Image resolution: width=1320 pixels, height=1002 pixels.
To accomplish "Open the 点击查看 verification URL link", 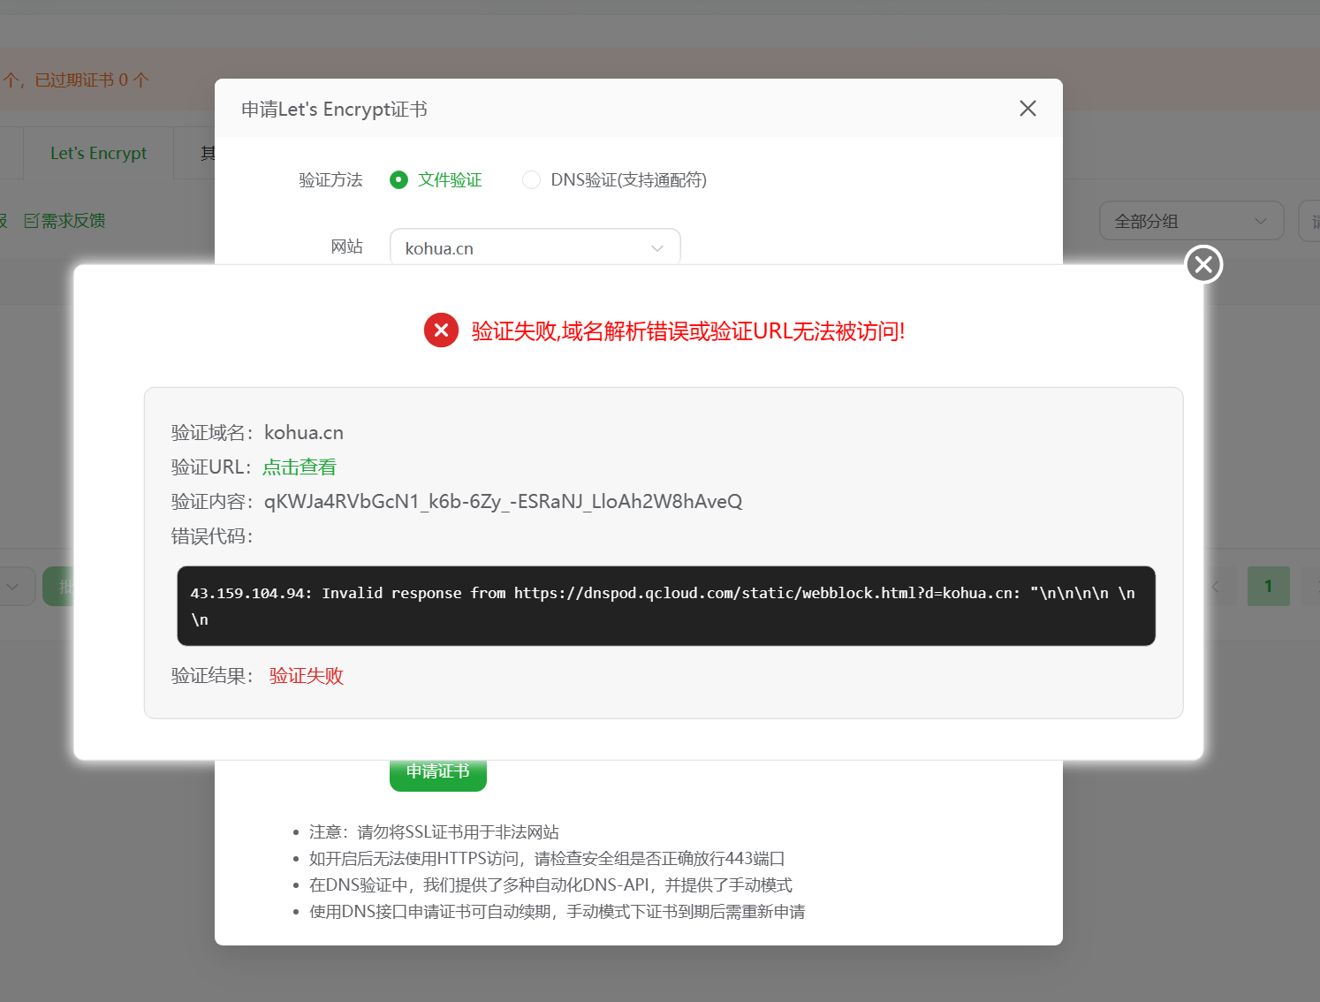I will 299,467.
